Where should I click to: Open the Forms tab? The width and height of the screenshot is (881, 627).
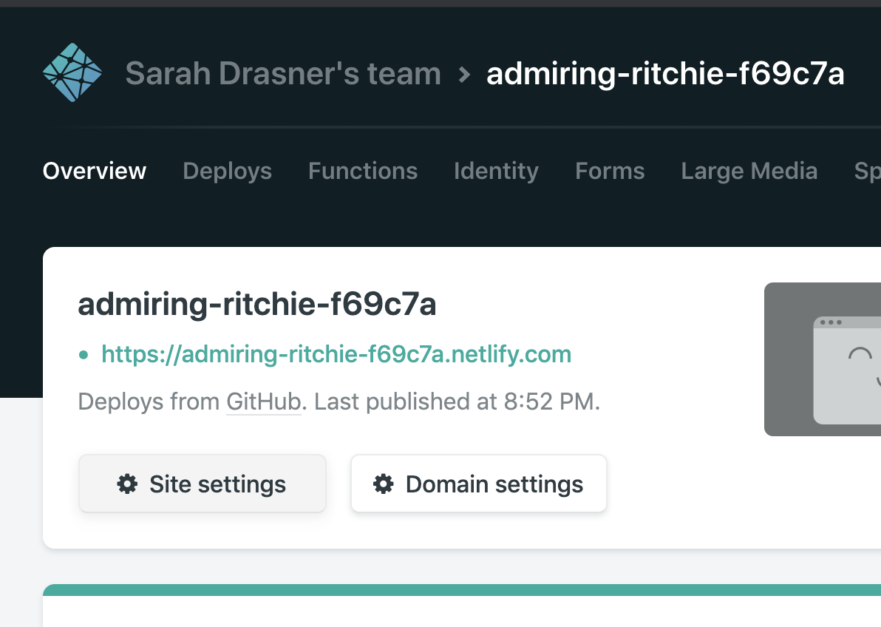click(609, 171)
